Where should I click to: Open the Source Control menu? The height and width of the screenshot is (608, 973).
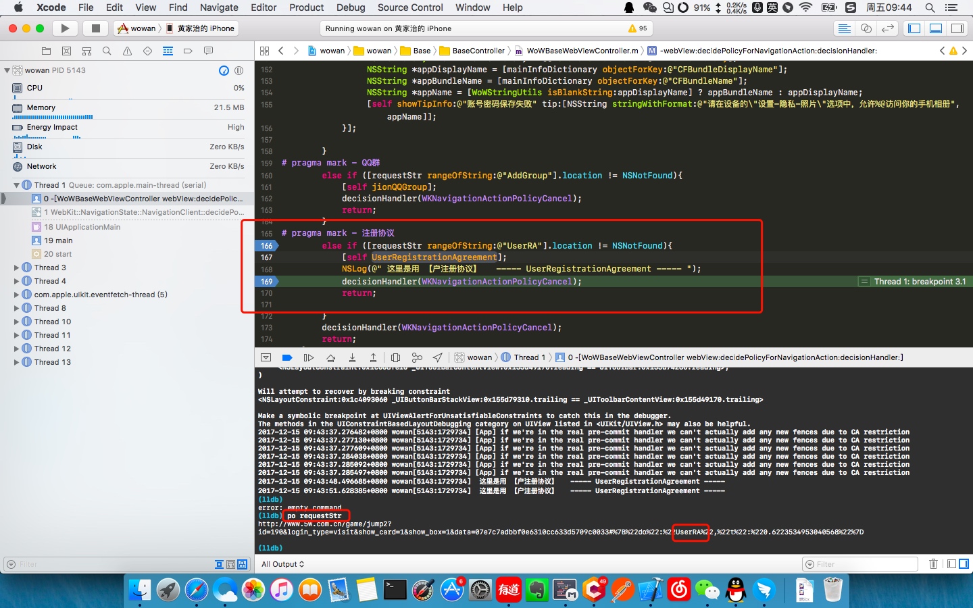coord(410,7)
